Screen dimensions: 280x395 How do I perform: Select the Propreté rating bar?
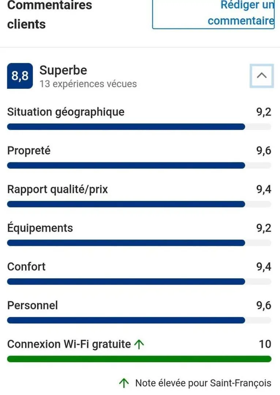[x=139, y=165]
